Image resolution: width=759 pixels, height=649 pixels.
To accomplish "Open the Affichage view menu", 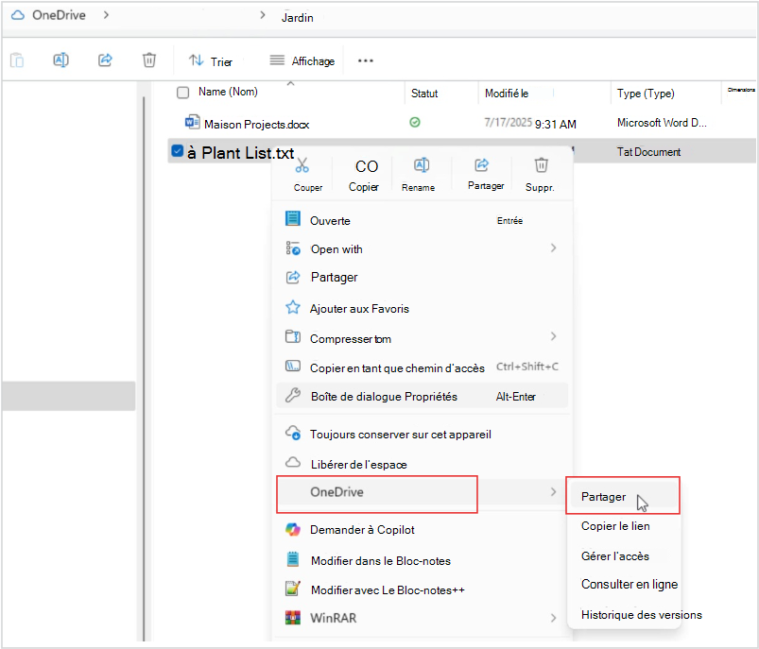I will click(302, 61).
